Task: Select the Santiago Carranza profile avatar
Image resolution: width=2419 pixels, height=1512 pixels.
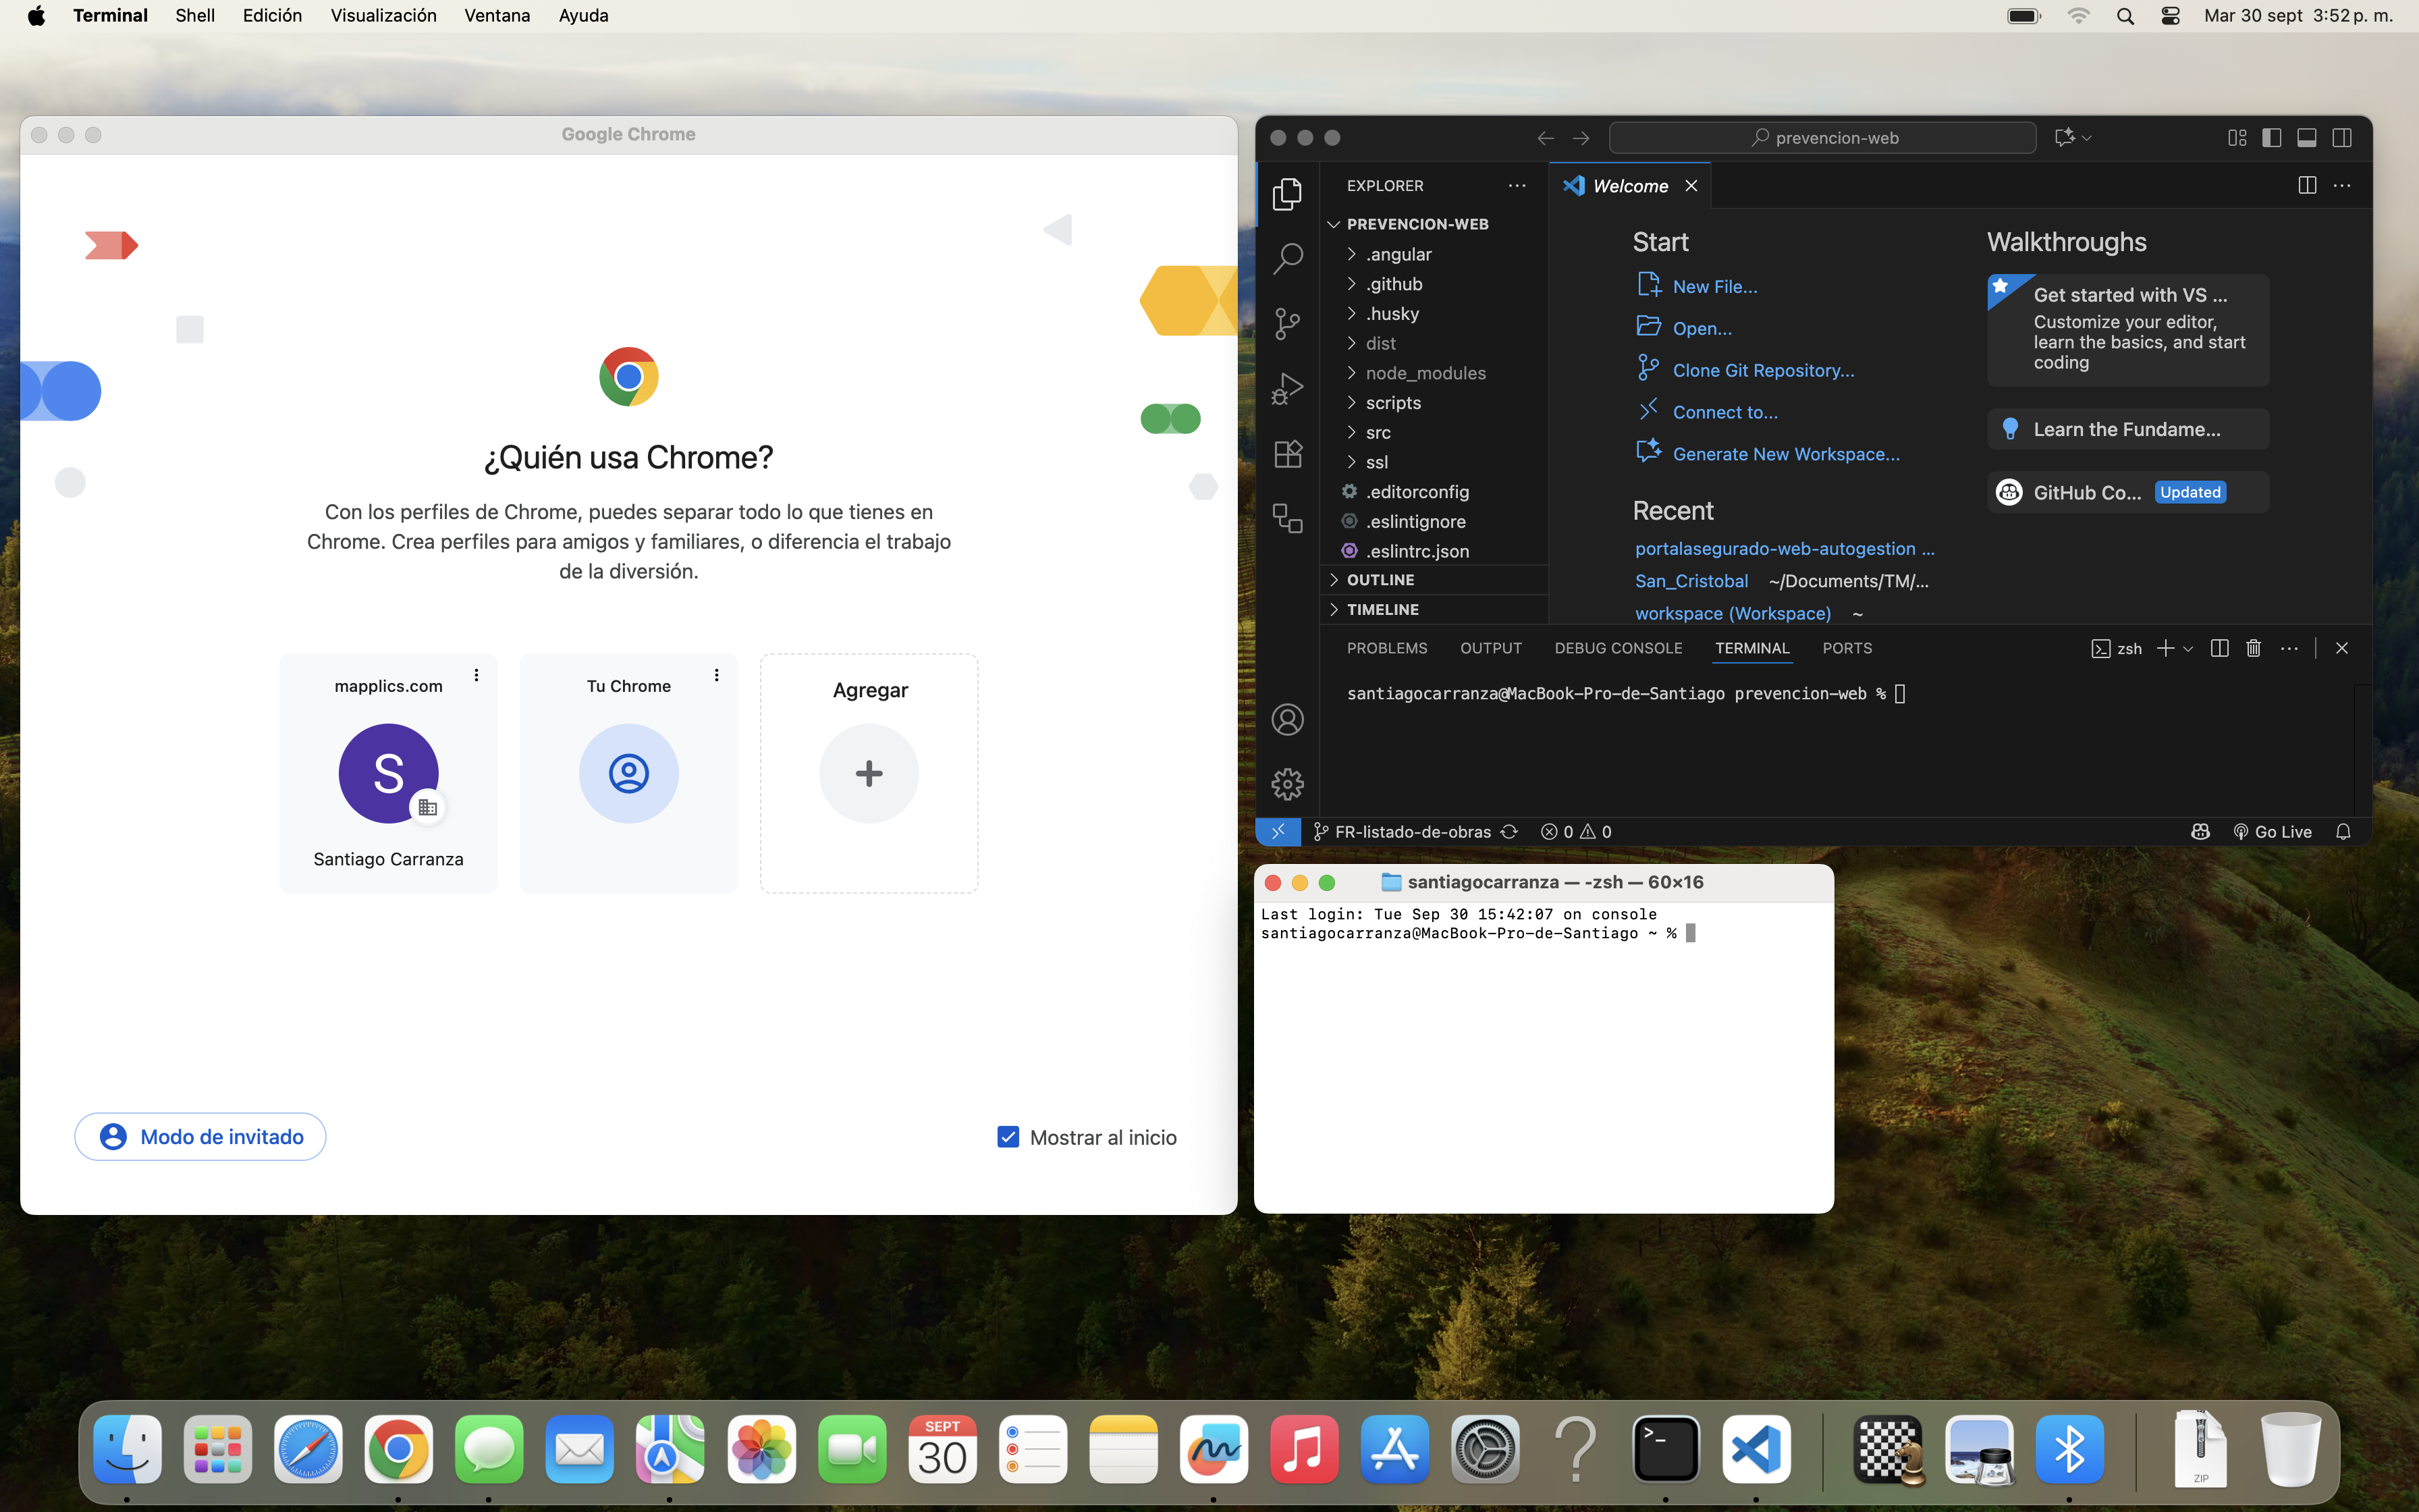Action: [388, 773]
